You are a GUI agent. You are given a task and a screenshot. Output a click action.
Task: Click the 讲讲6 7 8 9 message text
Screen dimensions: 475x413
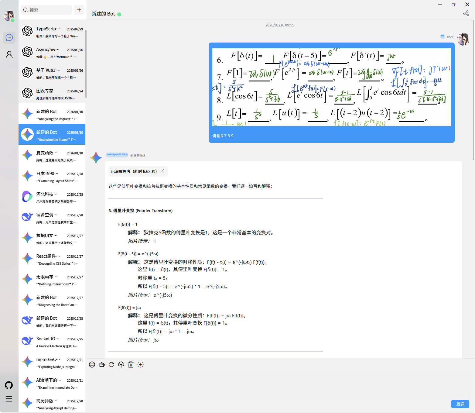pyautogui.click(x=223, y=136)
